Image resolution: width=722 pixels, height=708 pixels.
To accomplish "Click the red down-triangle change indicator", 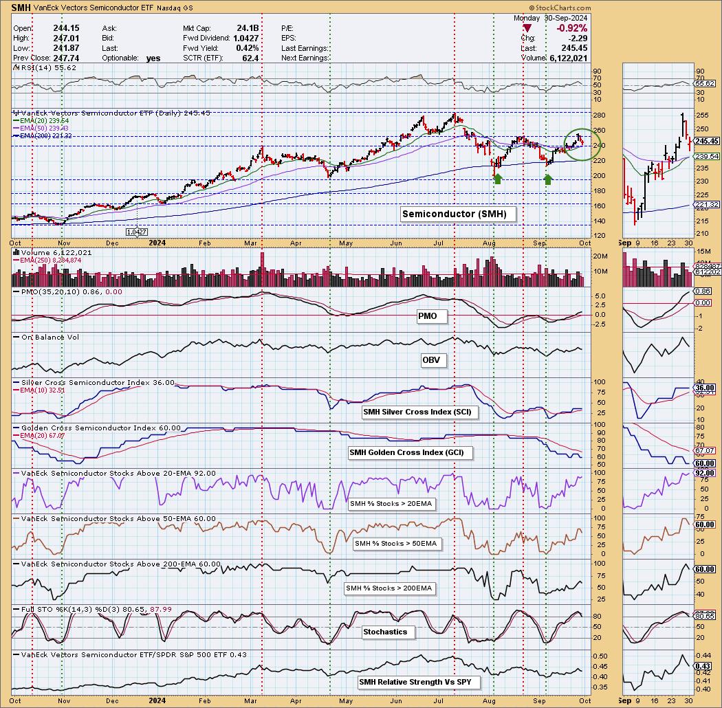I will (527, 29).
